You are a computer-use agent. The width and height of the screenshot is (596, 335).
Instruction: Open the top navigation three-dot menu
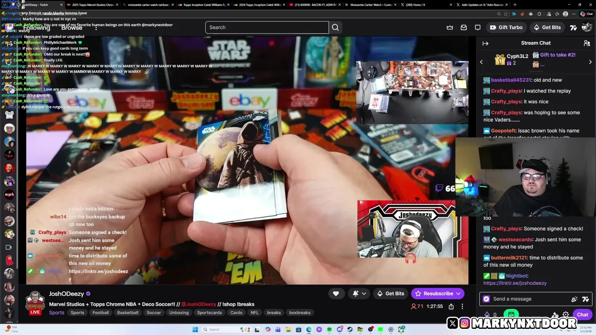[x=96, y=27]
